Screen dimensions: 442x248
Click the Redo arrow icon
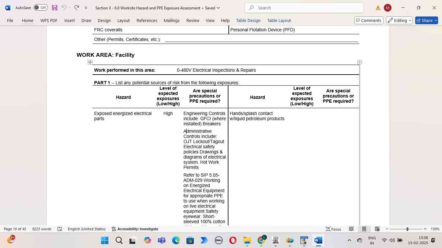point(77,8)
